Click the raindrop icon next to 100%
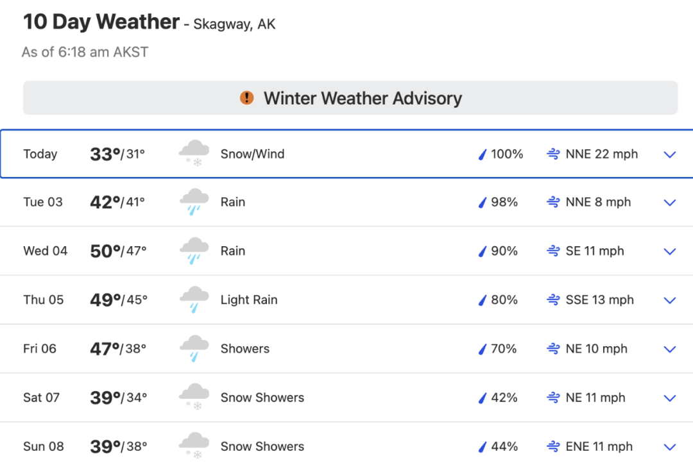Viewport: 693px width, 468px height. pos(483,154)
